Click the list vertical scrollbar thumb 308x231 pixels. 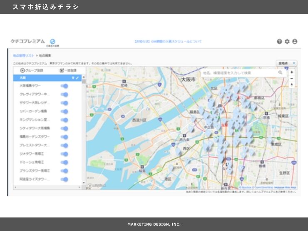(84, 81)
